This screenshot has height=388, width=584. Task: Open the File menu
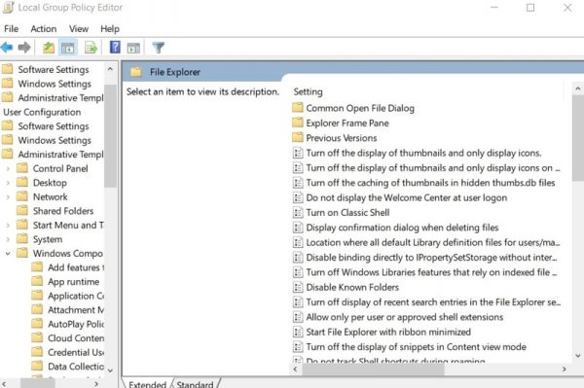[11, 28]
